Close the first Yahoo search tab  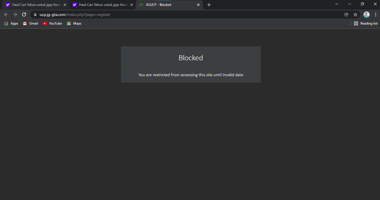[x=65, y=5]
